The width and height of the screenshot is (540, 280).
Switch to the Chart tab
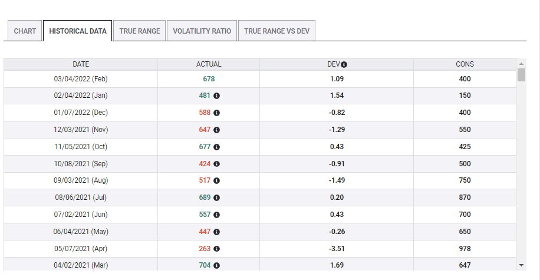coord(25,31)
